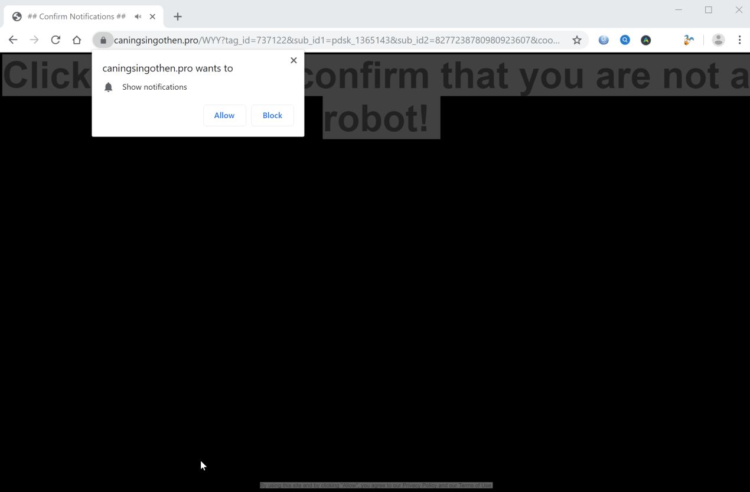Click the Block button
The image size is (750, 492).
(272, 115)
